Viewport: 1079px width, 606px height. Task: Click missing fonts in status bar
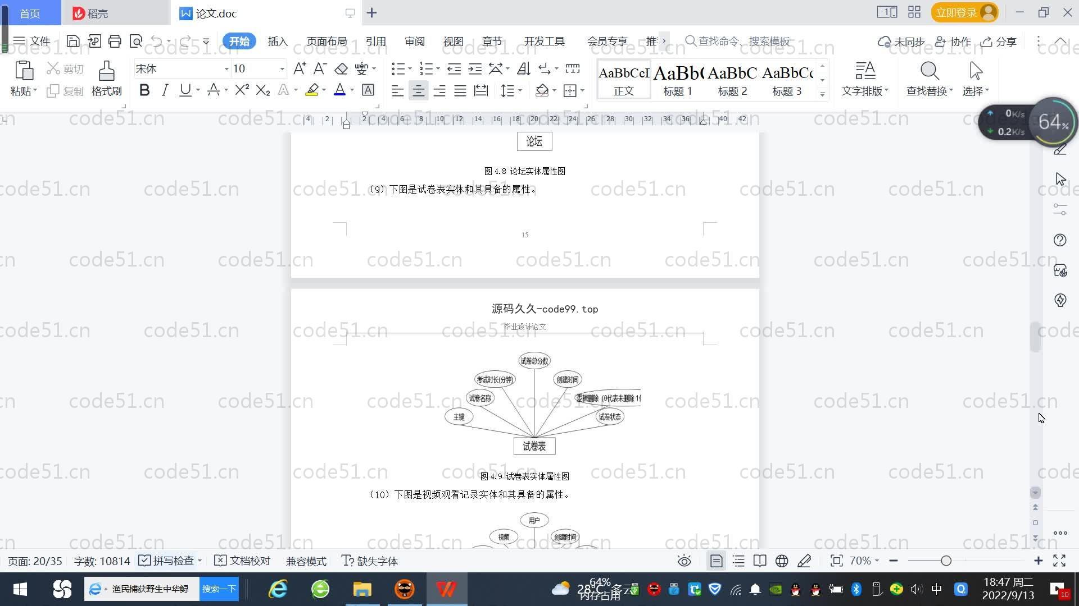[370, 561]
